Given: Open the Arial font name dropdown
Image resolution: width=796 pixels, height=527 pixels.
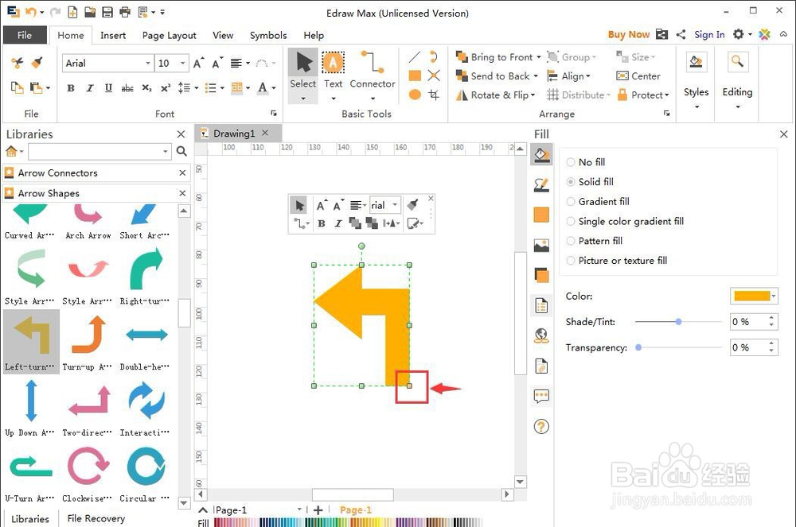Looking at the screenshot, I should (148, 64).
